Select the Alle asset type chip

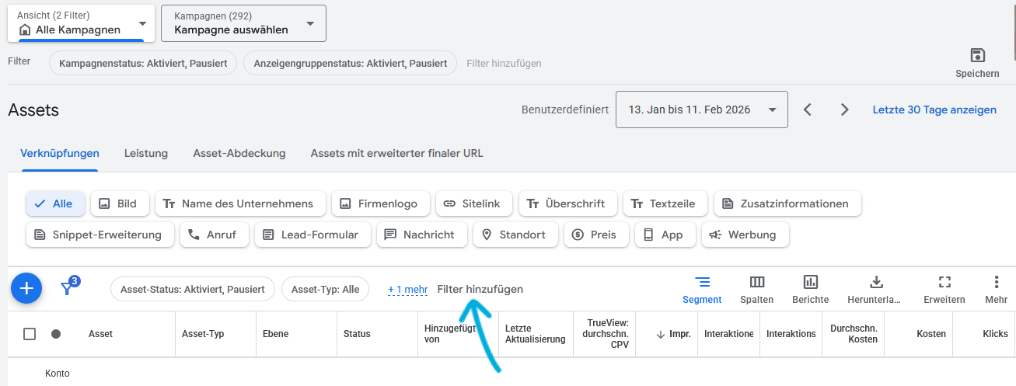point(55,203)
